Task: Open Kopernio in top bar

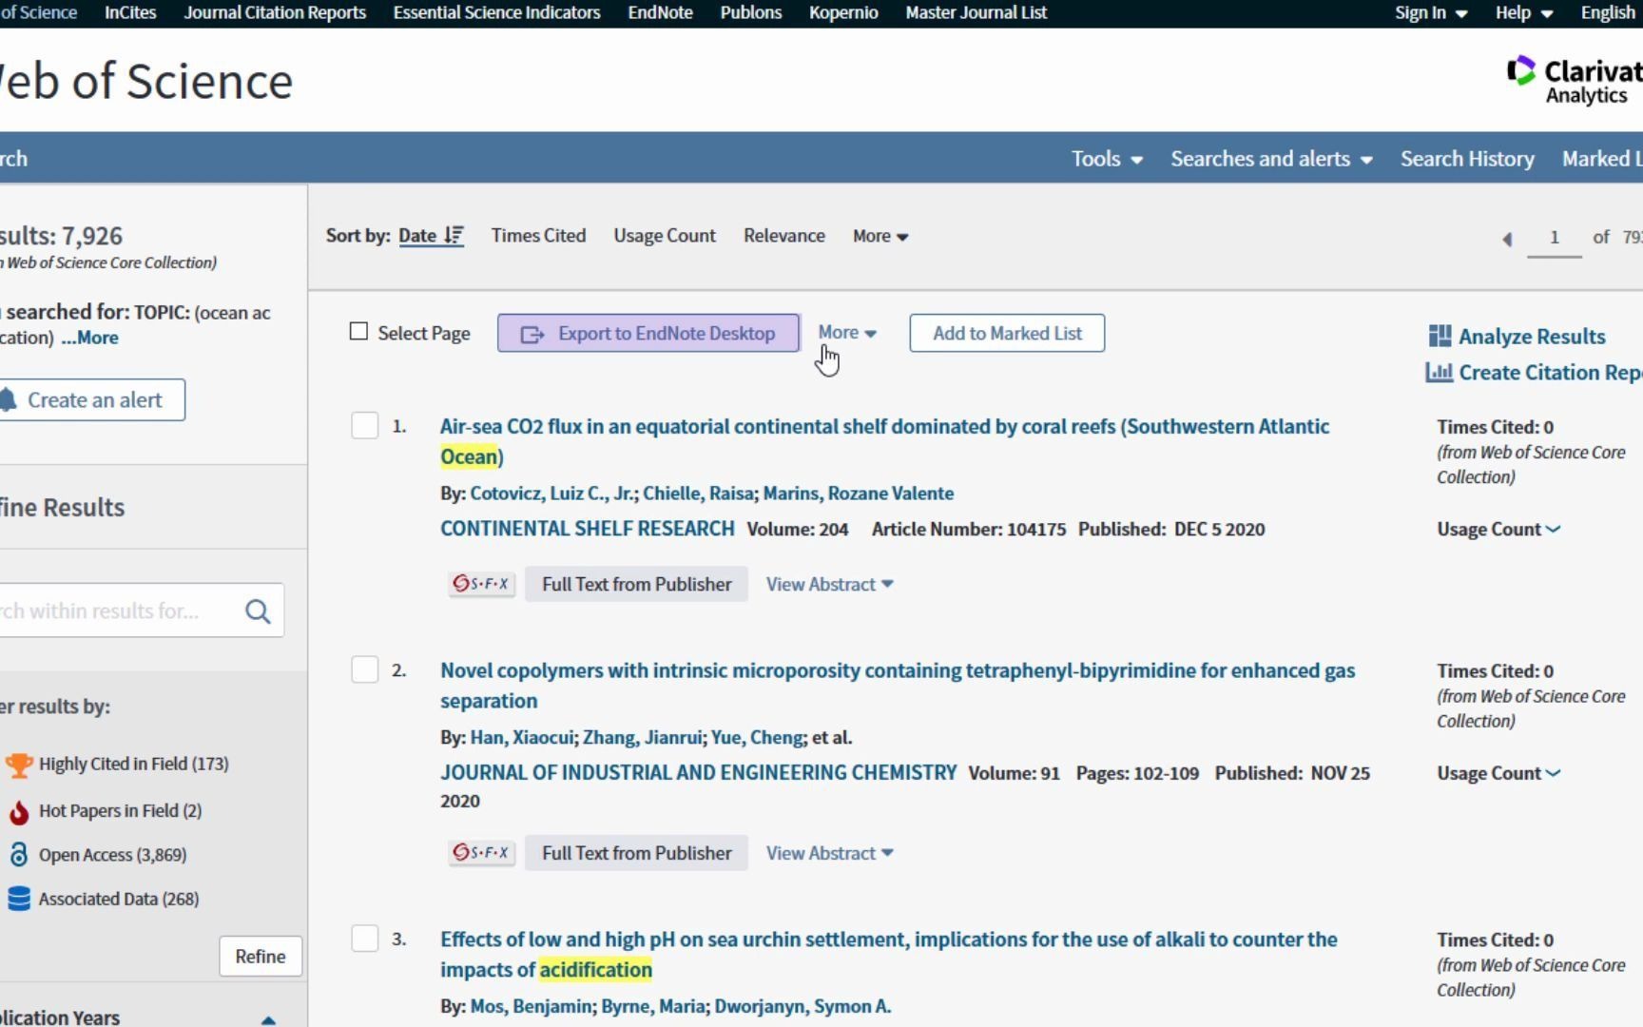Action: [x=843, y=13]
